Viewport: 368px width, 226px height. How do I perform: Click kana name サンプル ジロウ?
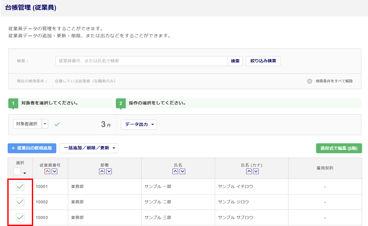click(x=233, y=202)
